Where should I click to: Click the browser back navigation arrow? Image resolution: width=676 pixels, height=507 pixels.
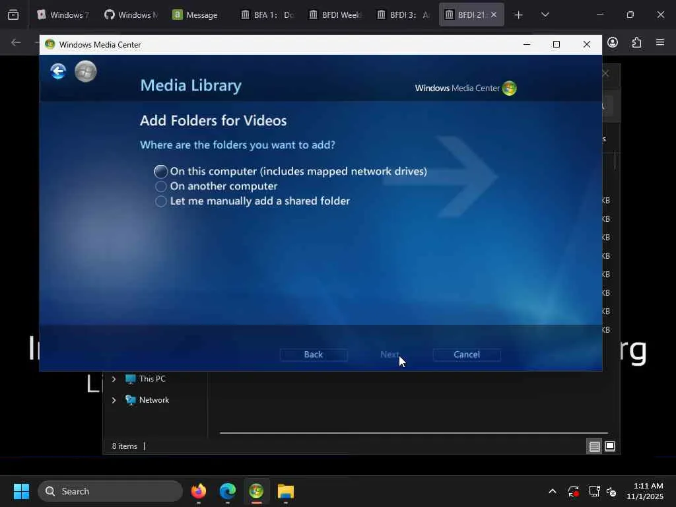pos(16,42)
